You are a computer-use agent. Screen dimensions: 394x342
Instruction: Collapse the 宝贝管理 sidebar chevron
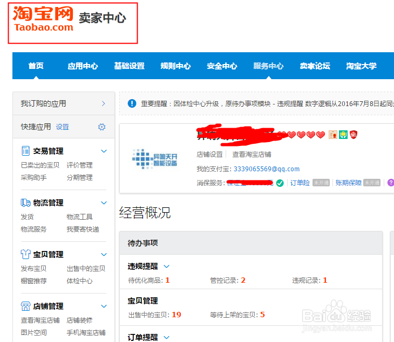click(x=104, y=255)
